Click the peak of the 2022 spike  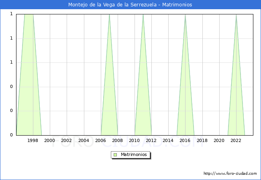coord(236,15)
